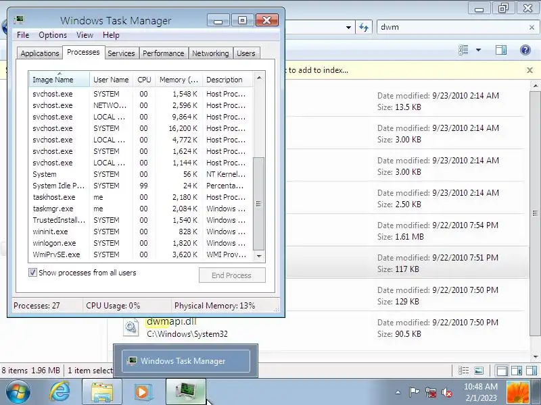Image resolution: width=541 pixels, height=405 pixels.
Task: Open Explorer help question mark icon
Action: 525,50
